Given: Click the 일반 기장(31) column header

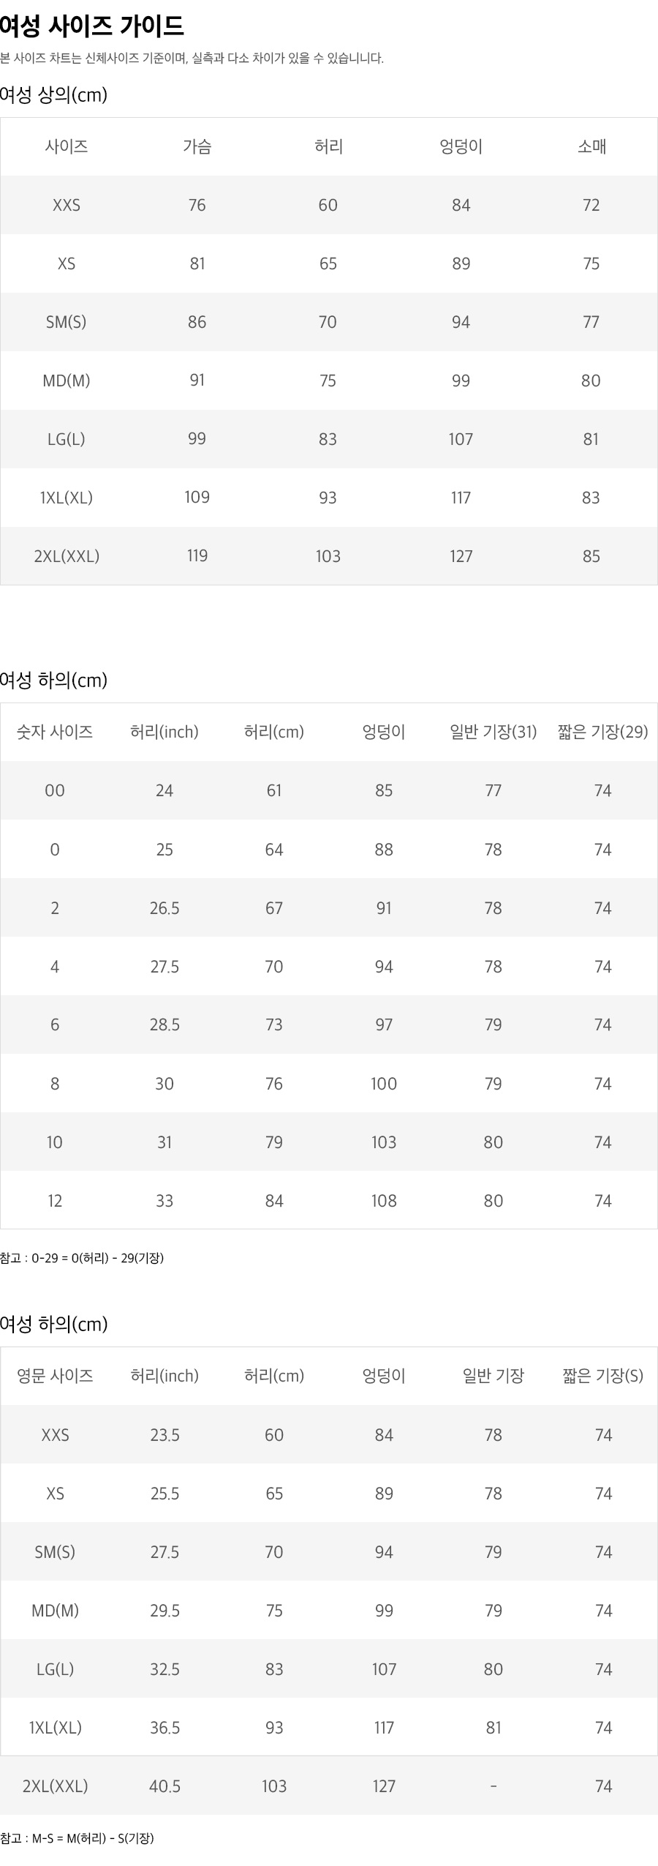Looking at the screenshot, I should (x=493, y=732).
